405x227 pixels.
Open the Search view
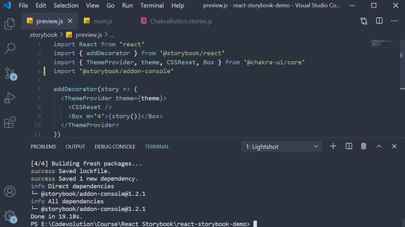pos(10,49)
